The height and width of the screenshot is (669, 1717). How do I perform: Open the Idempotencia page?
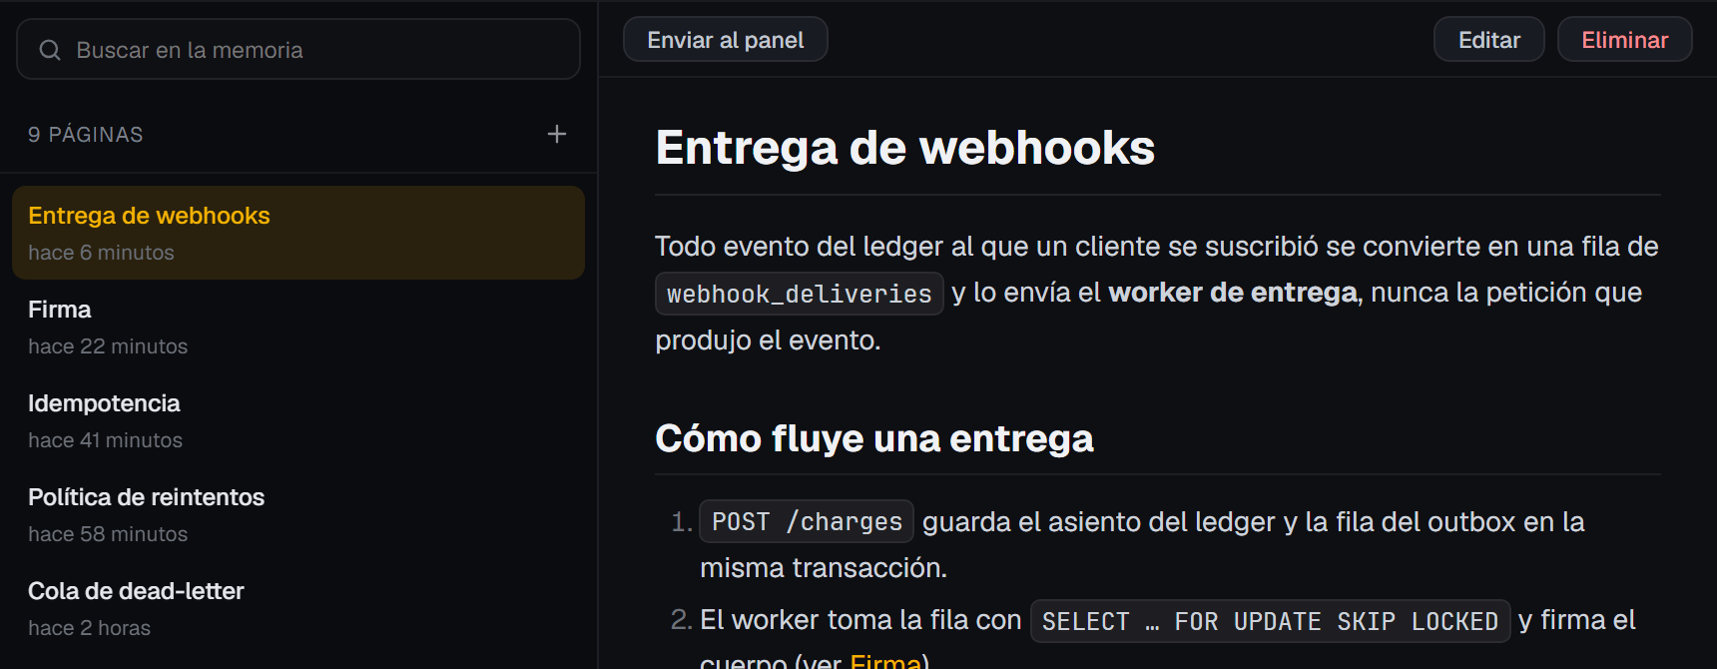(x=298, y=420)
